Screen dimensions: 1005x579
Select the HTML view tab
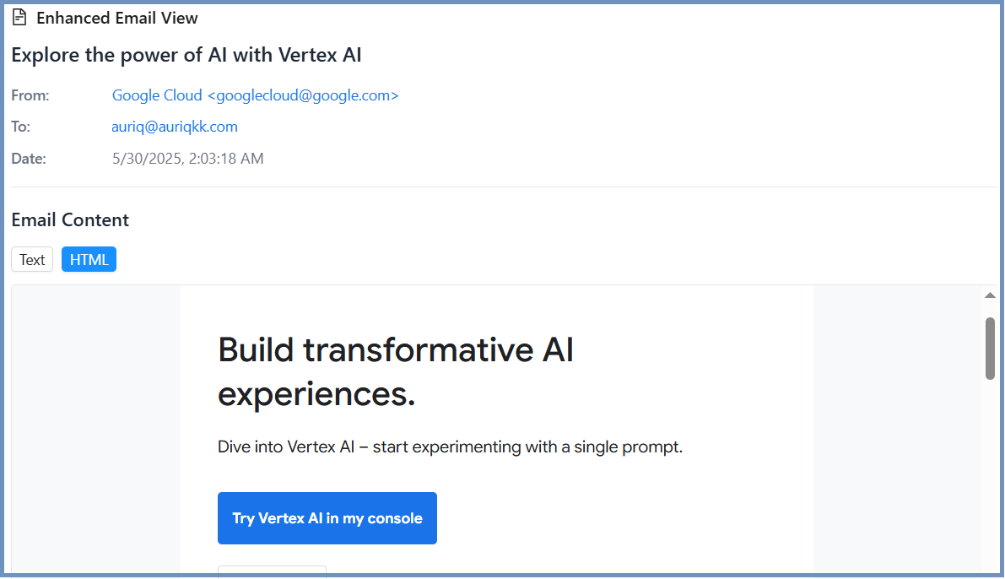pyautogui.click(x=89, y=260)
